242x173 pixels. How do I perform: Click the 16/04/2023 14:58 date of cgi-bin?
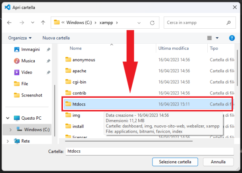pos(174,82)
